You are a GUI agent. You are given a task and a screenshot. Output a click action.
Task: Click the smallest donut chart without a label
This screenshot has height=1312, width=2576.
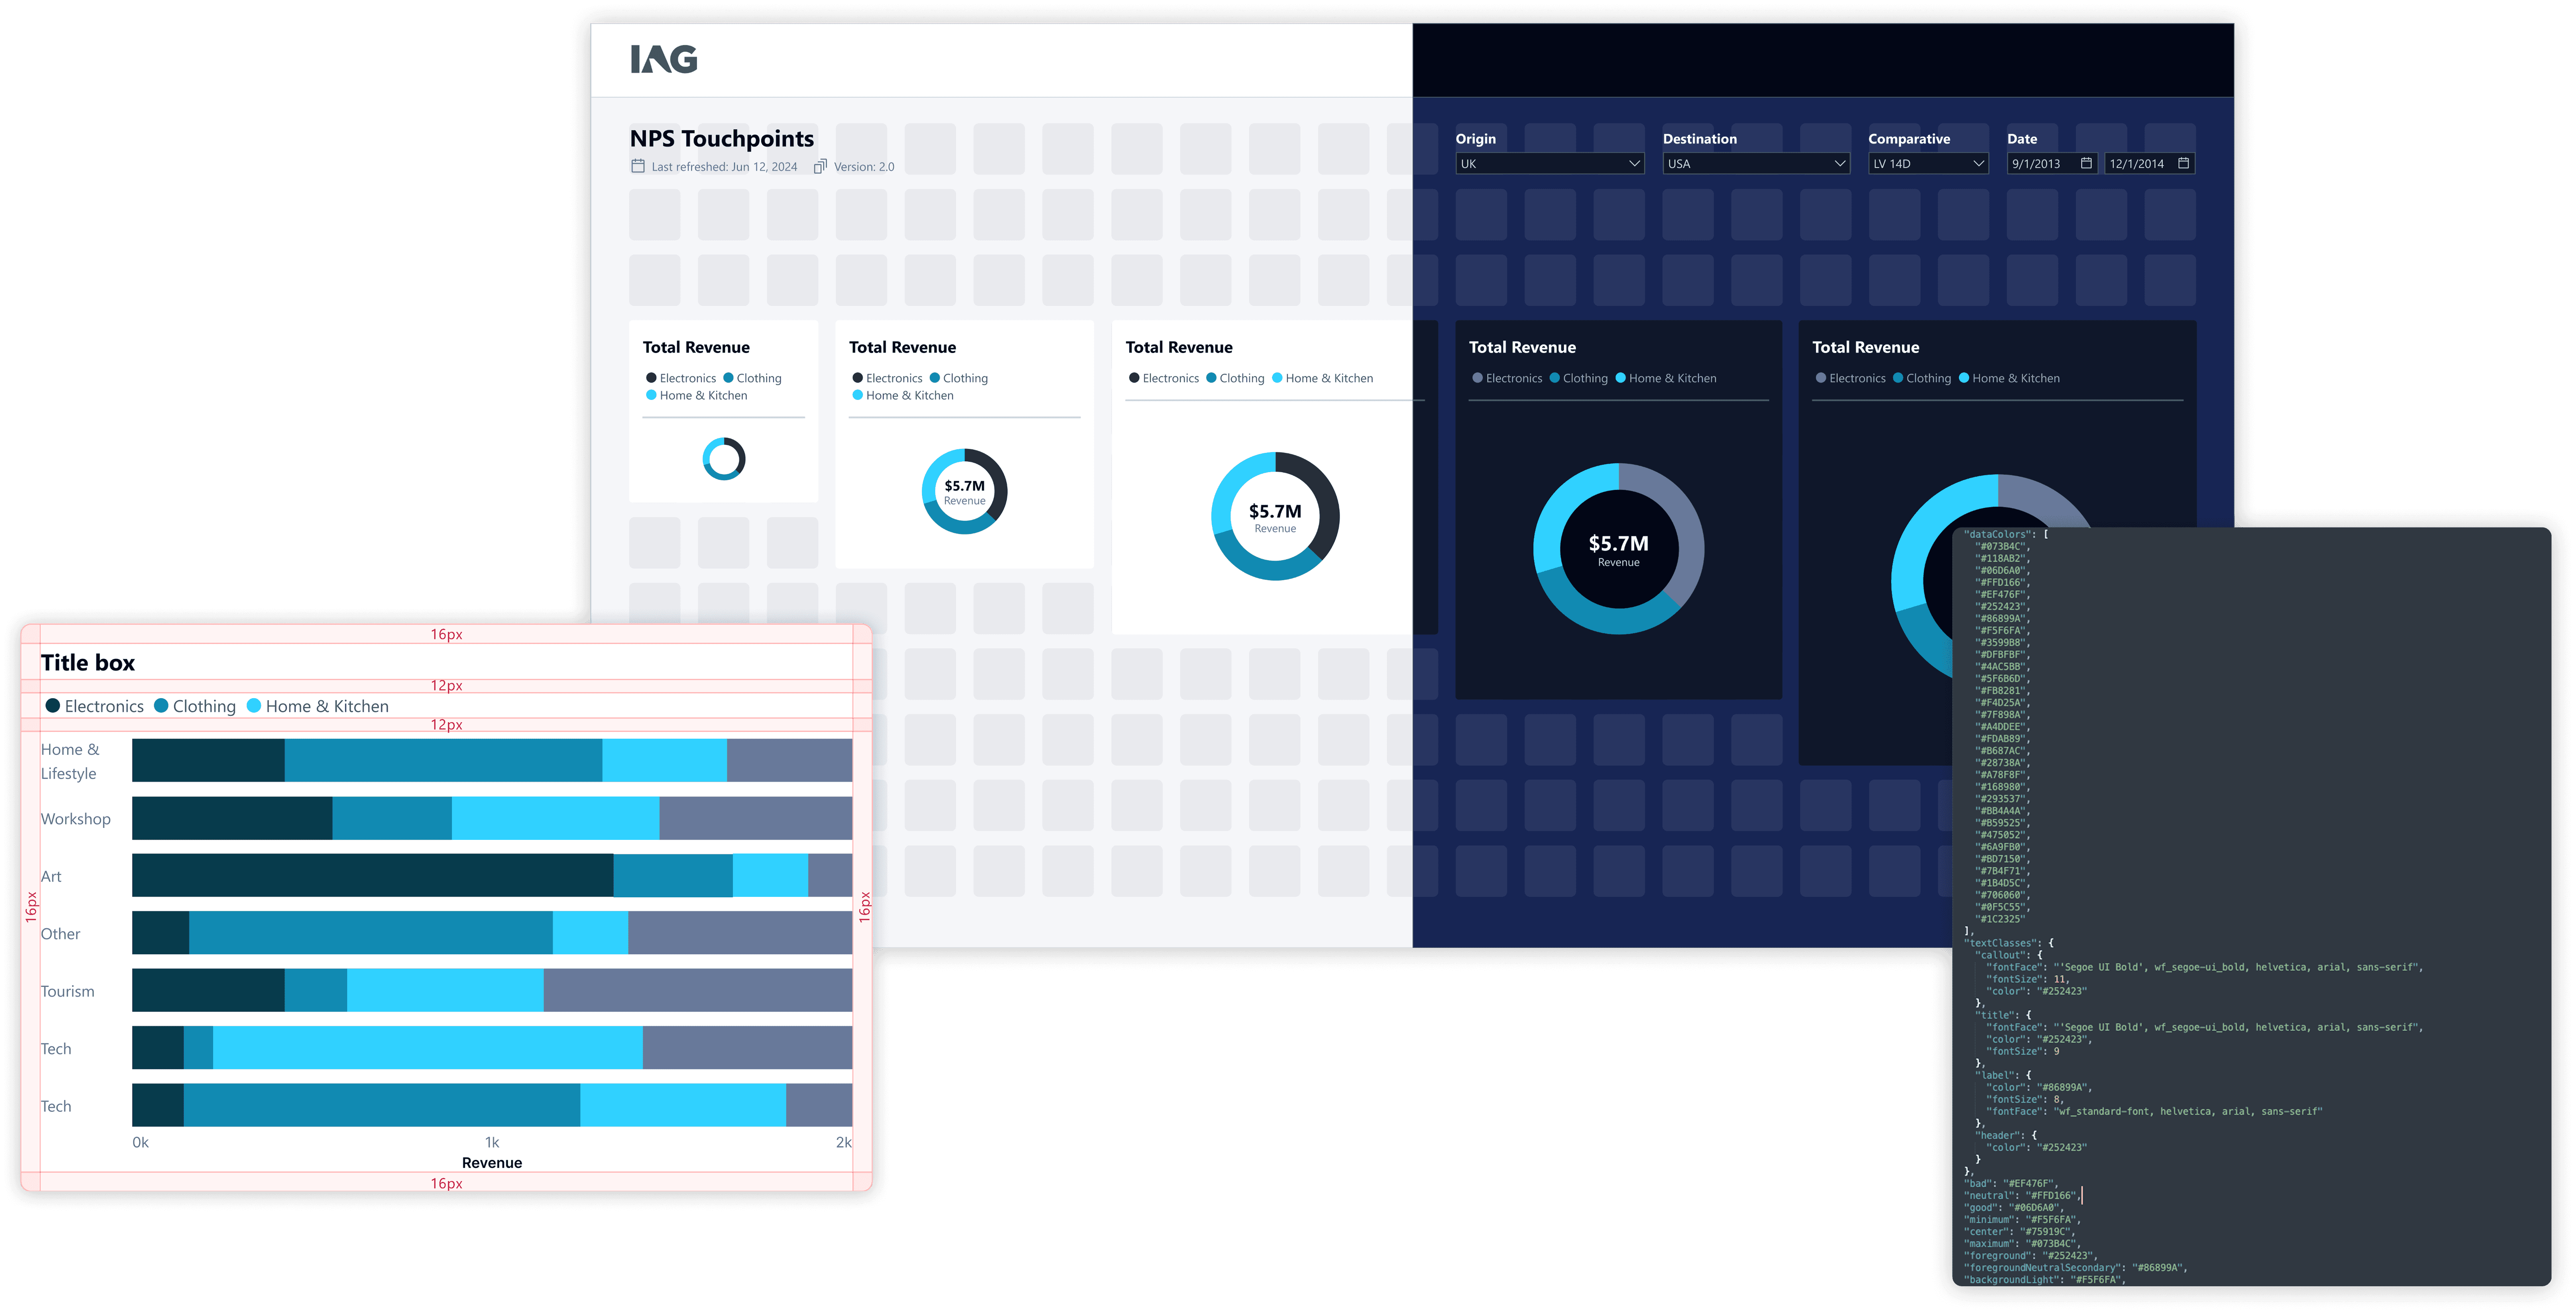tap(724, 459)
